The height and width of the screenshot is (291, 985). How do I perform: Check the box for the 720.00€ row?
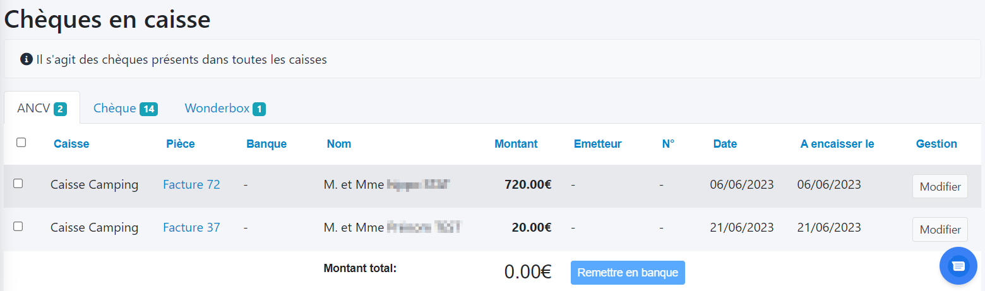pos(18,184)
